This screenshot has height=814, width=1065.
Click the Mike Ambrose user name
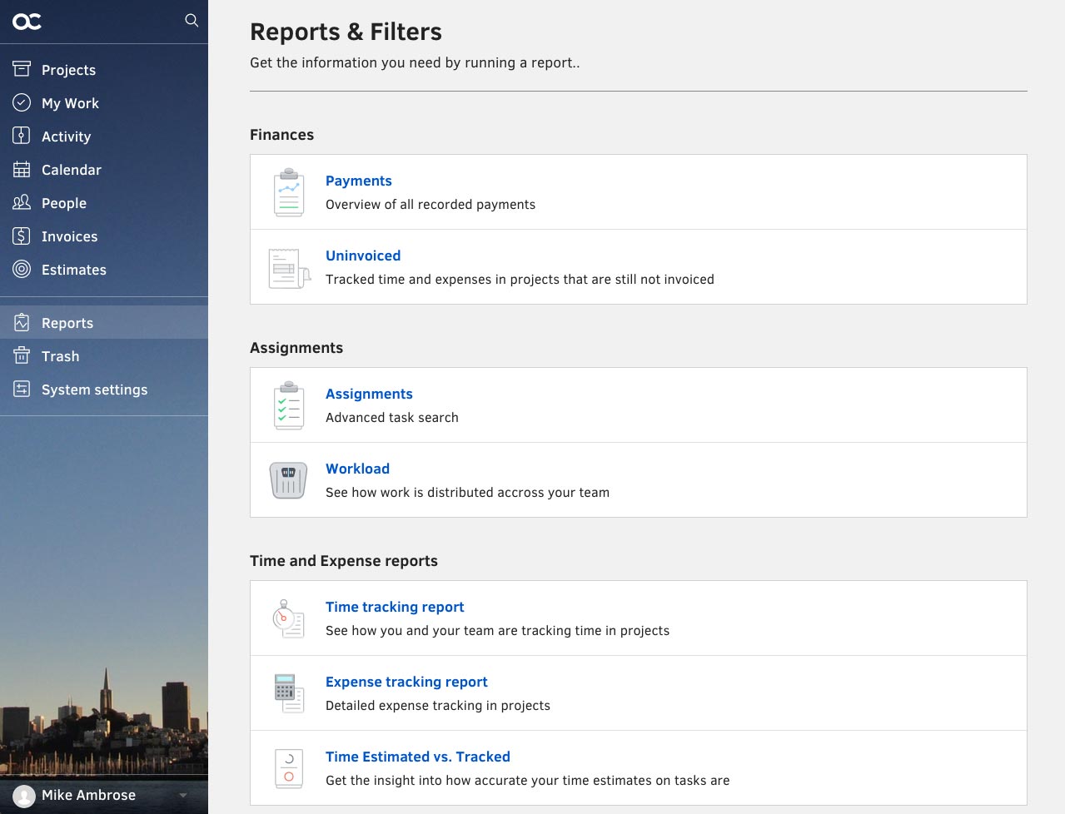click(88, 795)
